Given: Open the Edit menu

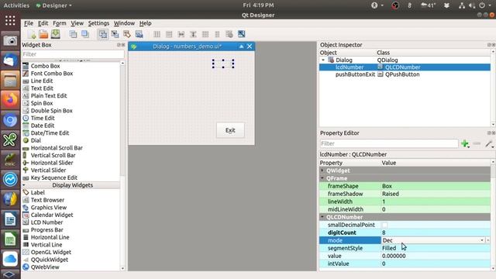Looking at the screenshot, I should pyautogui.click(x=43, y=23).
